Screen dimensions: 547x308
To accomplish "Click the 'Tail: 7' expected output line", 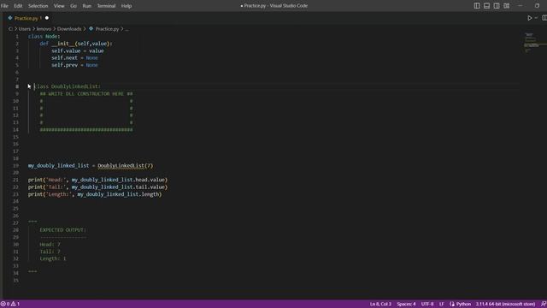I will point(50,252).
